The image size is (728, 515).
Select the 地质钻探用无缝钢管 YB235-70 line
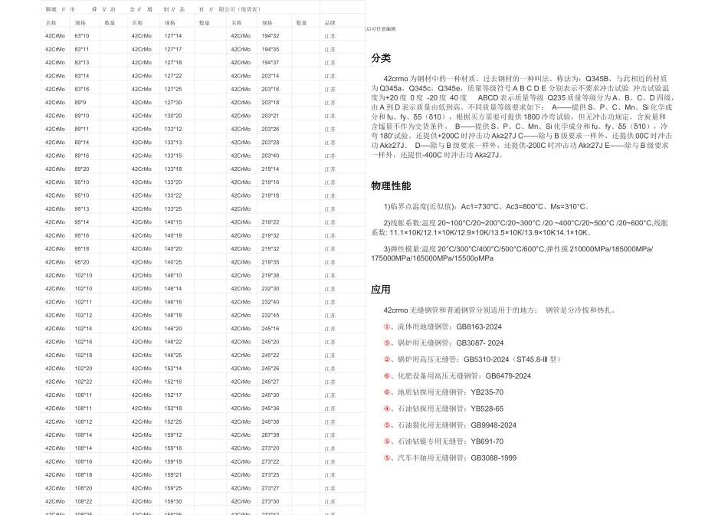444,392
